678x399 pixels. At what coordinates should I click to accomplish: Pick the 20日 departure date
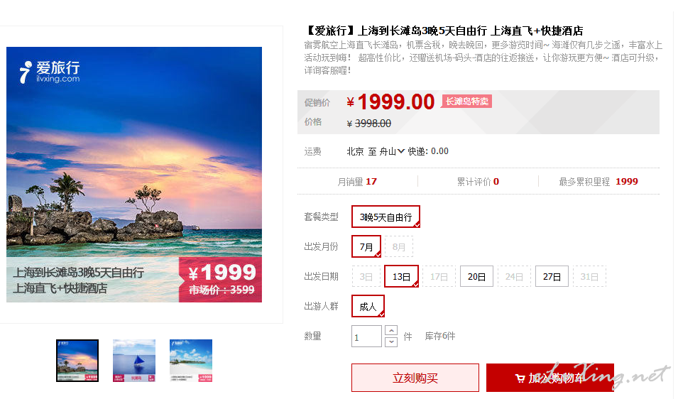tap(476, 277)
